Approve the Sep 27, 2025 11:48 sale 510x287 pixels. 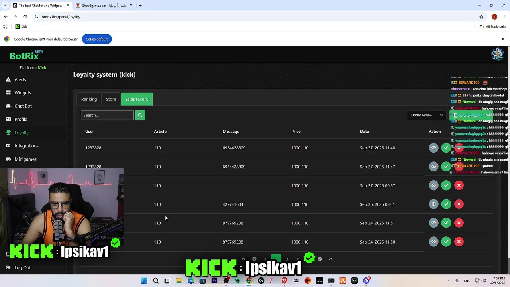446,148
